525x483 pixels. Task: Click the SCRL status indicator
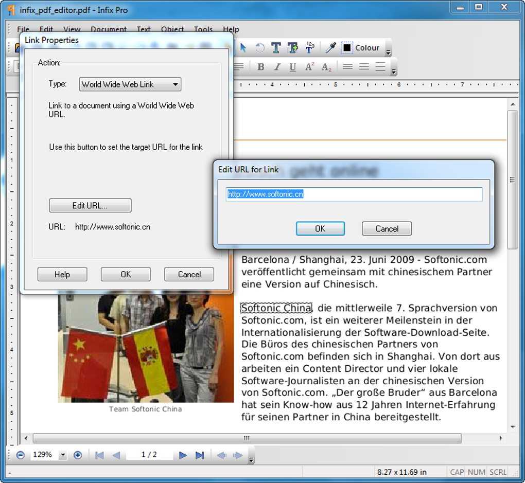(498, 472)
